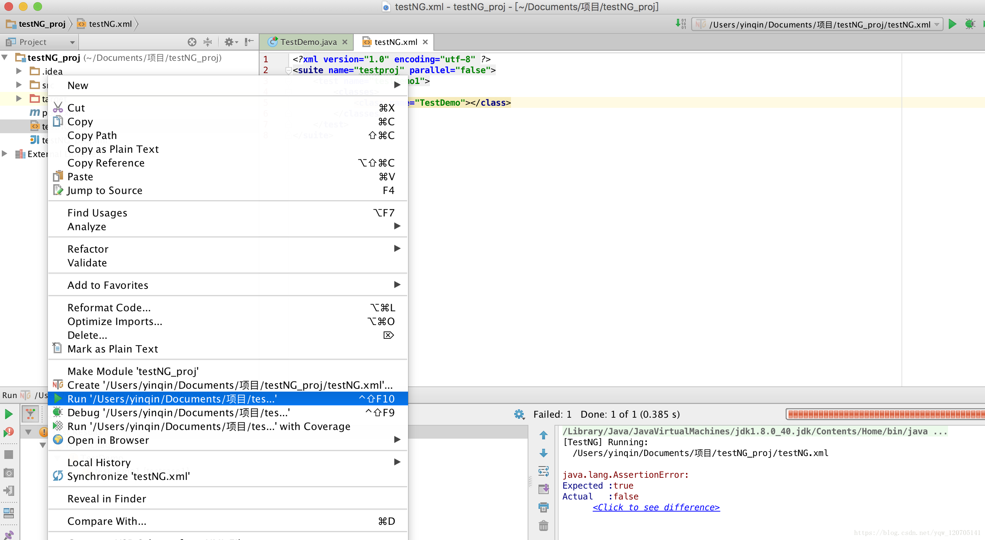Expand the .idea folder
The image size is (985, 540).
18,71
